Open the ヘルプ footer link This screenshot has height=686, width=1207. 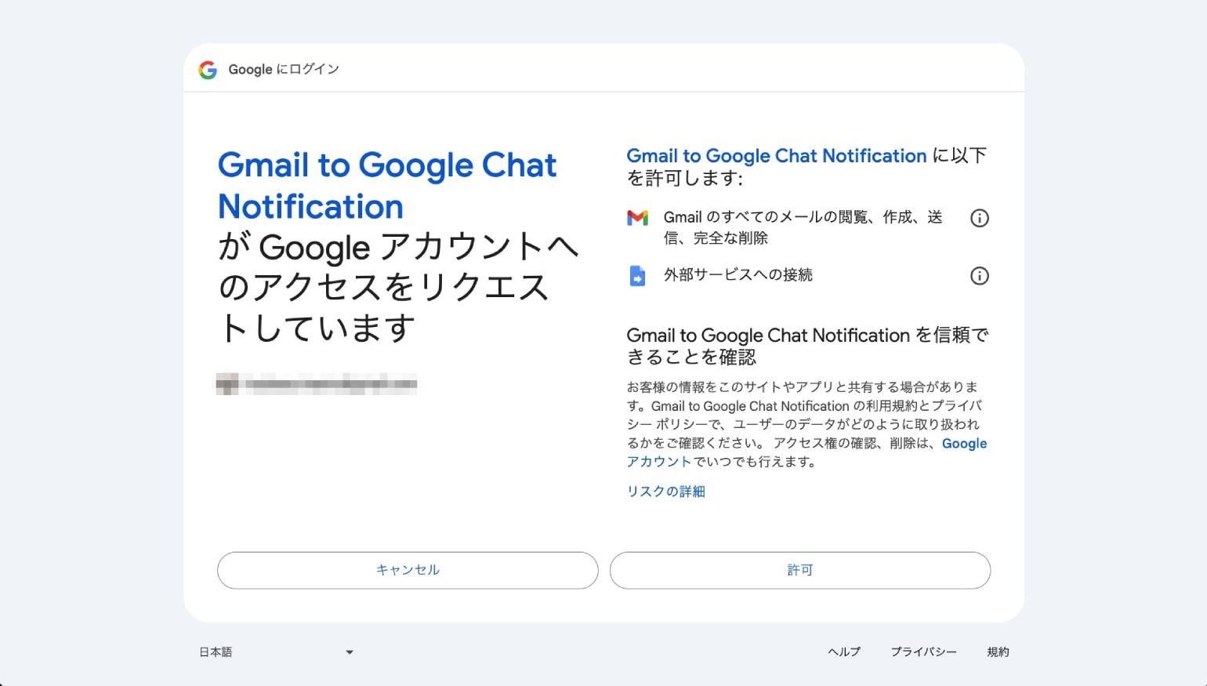[x=844, y=652]
